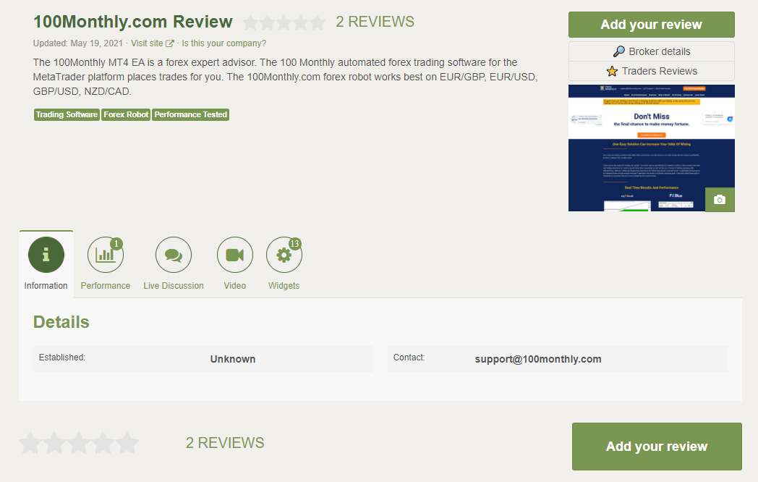Image resolution: width=758 pixels, height=482 pixels.
Task: Click the Forex Robot tag
Action: pos(126,114)
